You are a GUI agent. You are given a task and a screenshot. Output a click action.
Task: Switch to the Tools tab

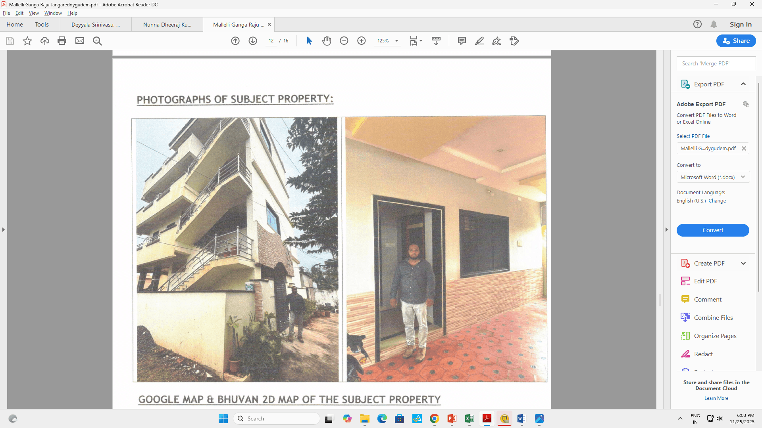[x=42, y=25]
